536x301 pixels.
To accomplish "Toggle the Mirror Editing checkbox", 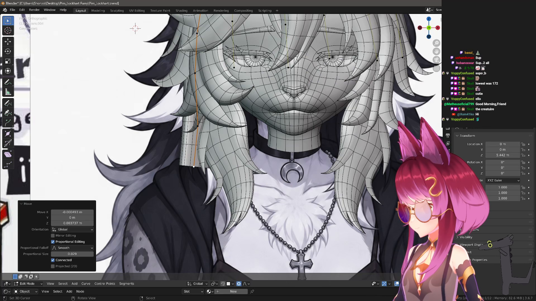I will pos(53,236).
